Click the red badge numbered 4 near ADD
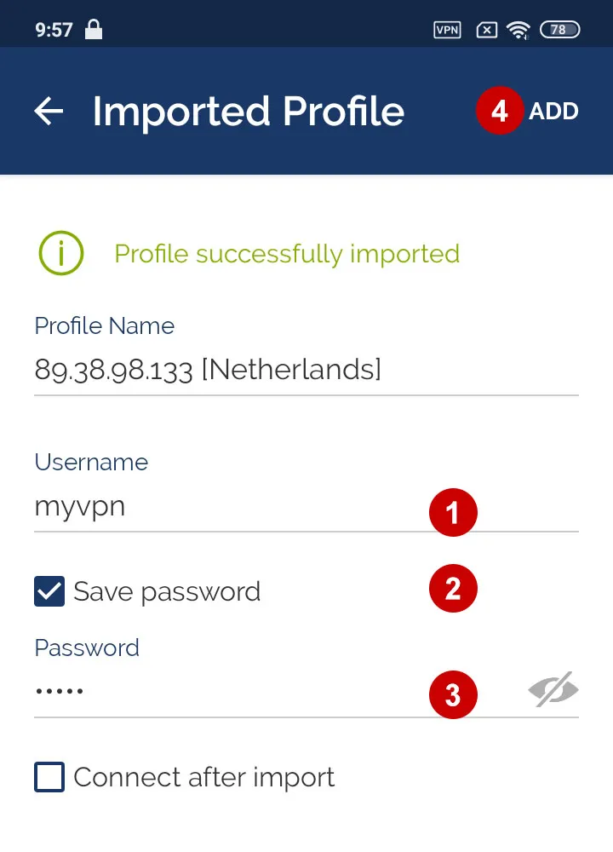The height and width of the screenshot is (852, 613). pos(499,111)
